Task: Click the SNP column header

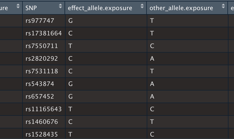Action: pyautogui.click(x=31, y=8)
